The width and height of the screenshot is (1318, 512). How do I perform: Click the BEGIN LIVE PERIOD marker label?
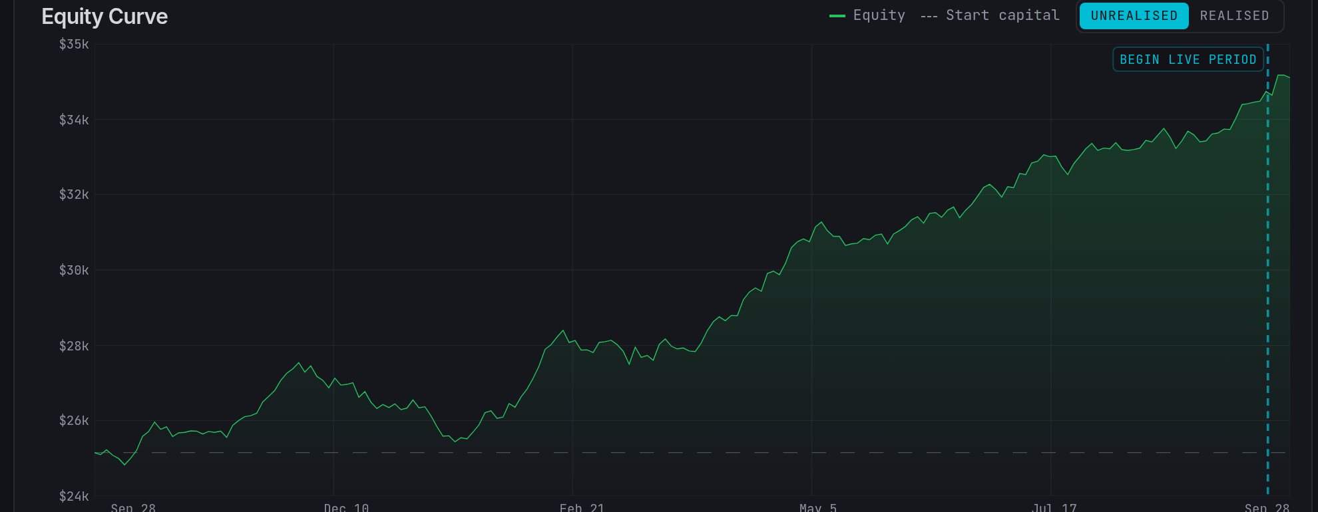[x=1188, y=59]
